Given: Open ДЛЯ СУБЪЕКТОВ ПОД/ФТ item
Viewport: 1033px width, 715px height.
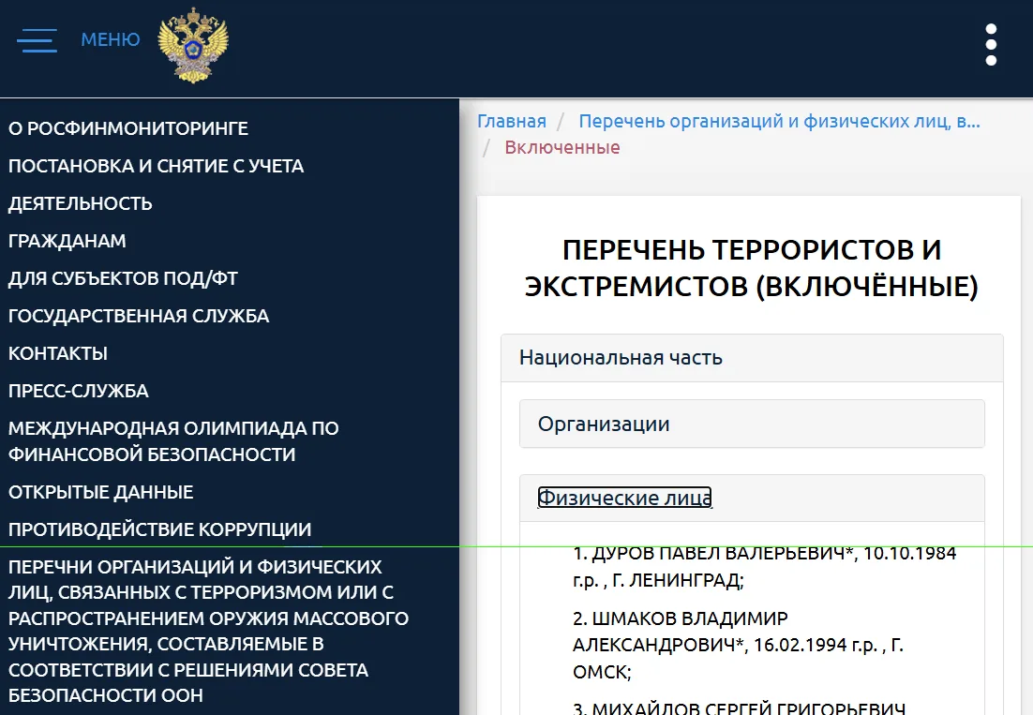Looking at the screenshot, I should (x=123, y=278).
